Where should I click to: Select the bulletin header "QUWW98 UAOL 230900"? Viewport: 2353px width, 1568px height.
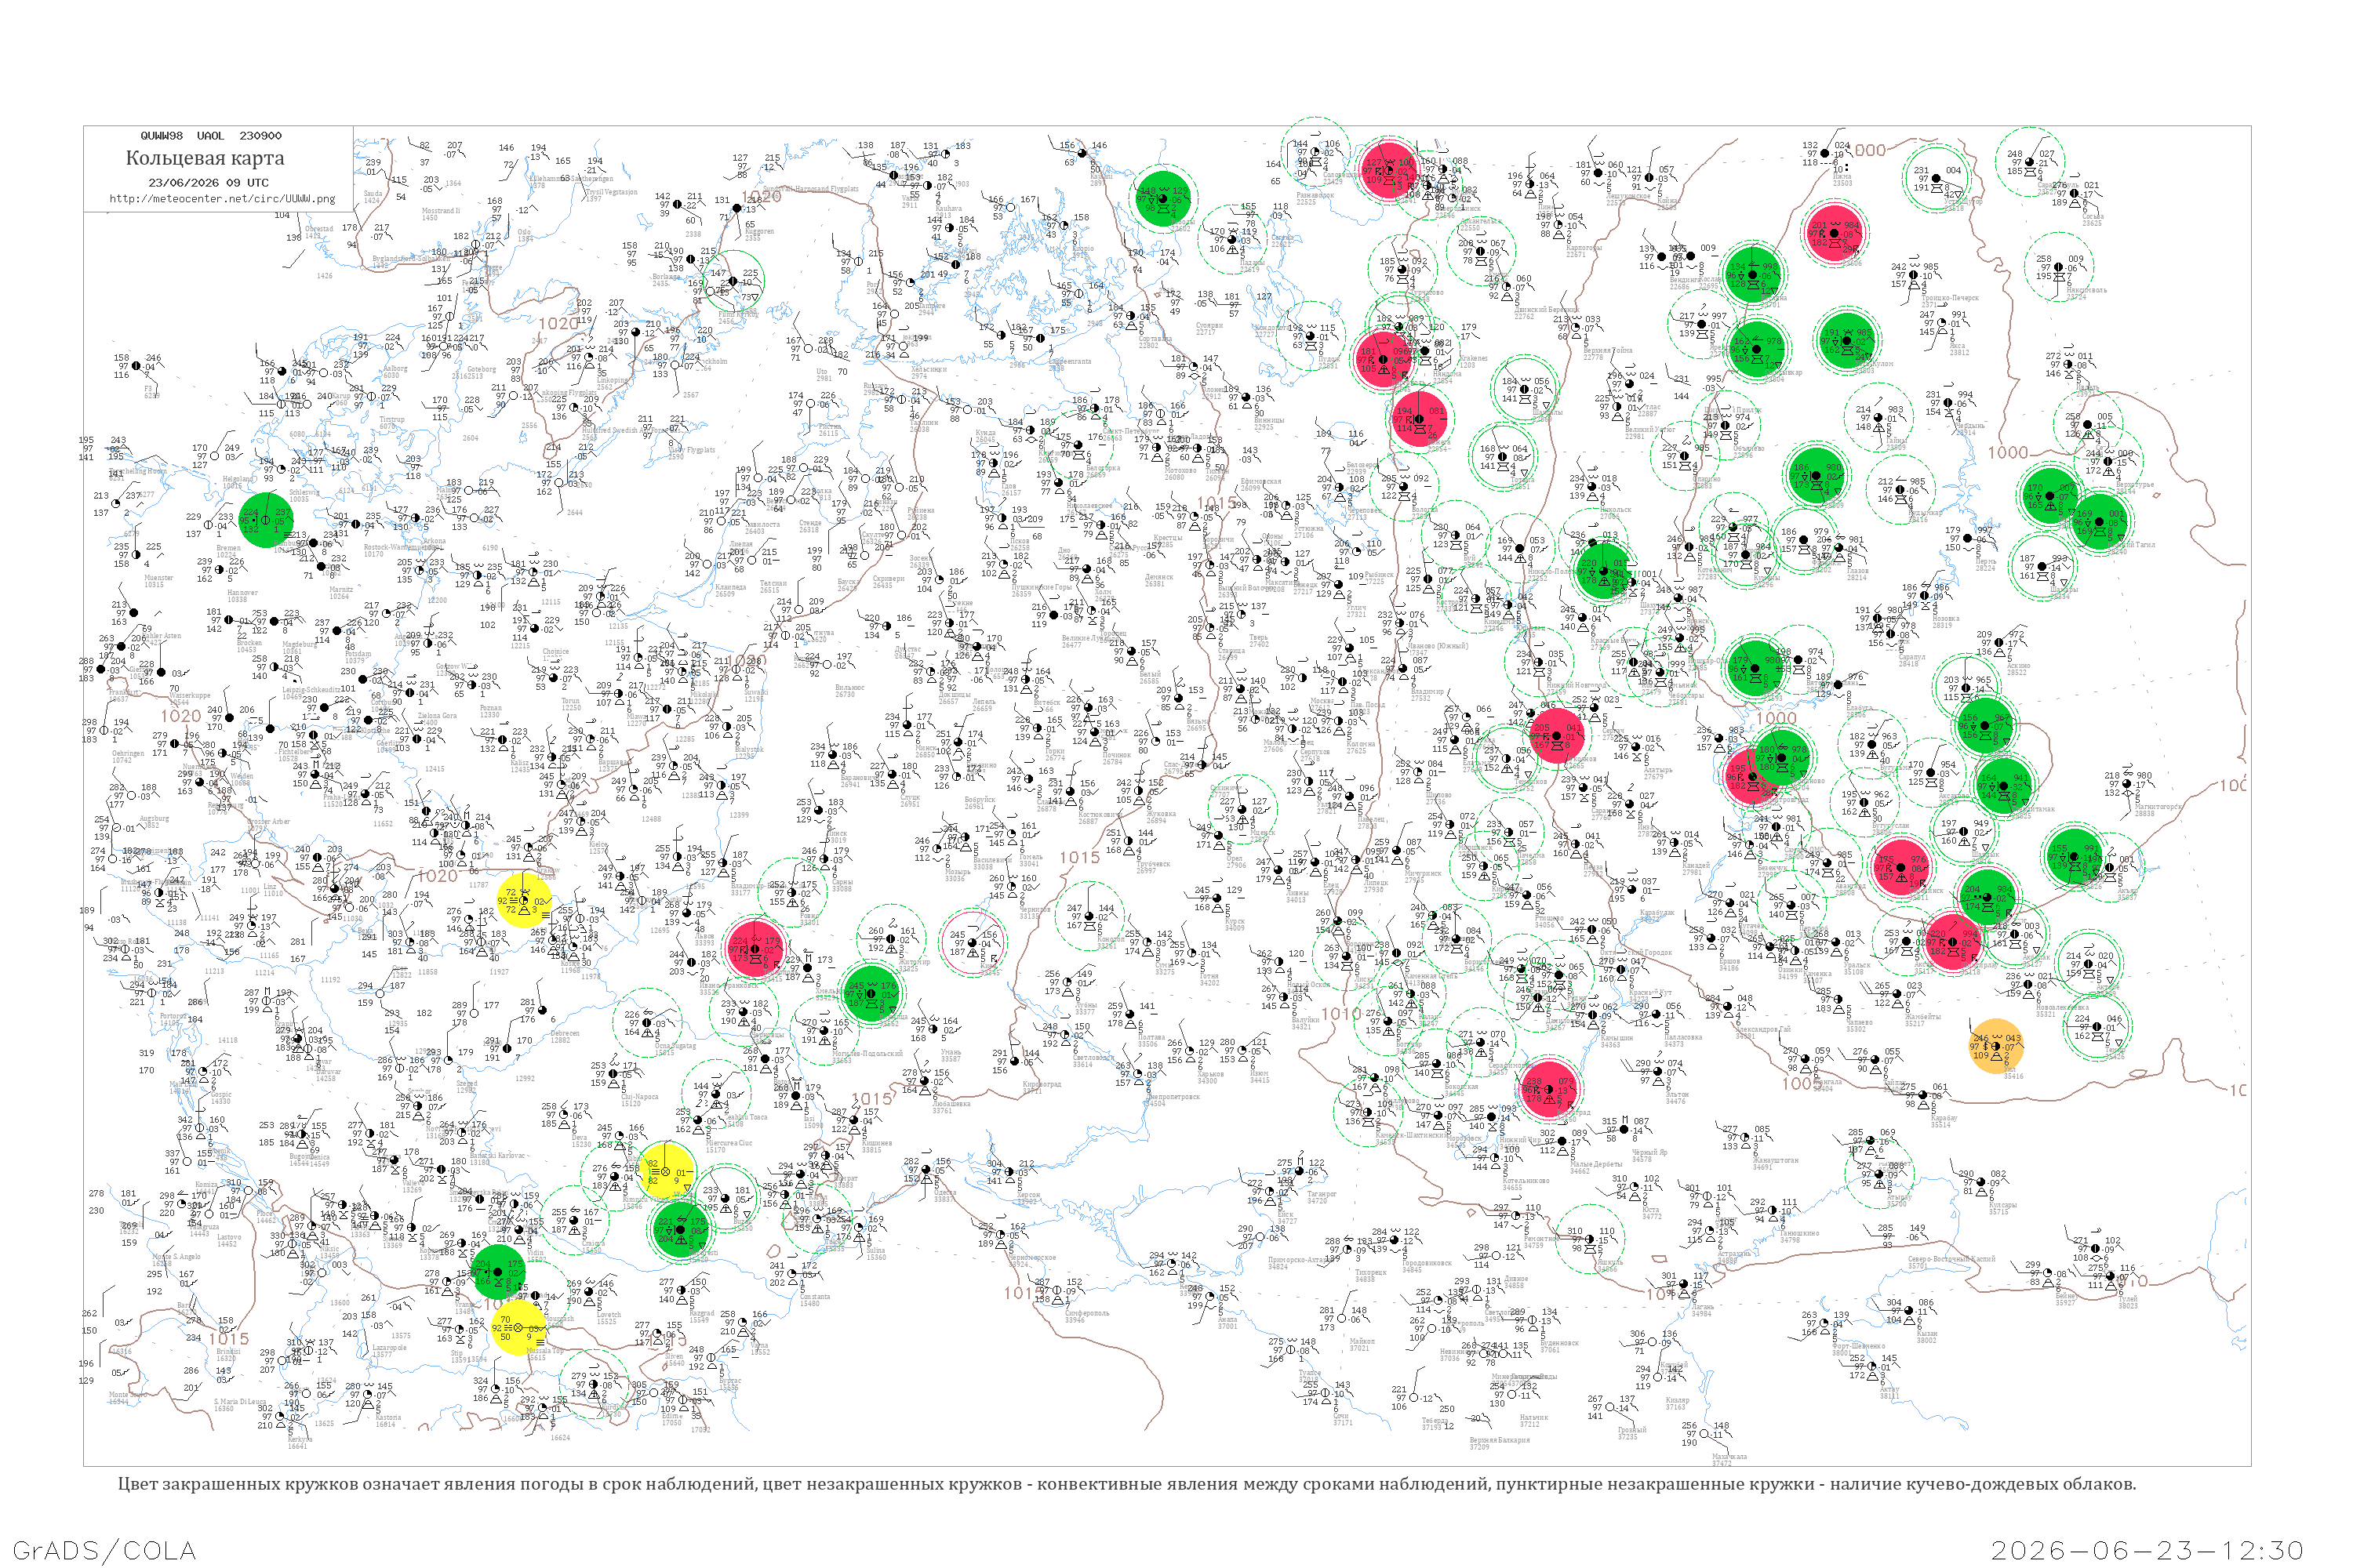(211, 136)
